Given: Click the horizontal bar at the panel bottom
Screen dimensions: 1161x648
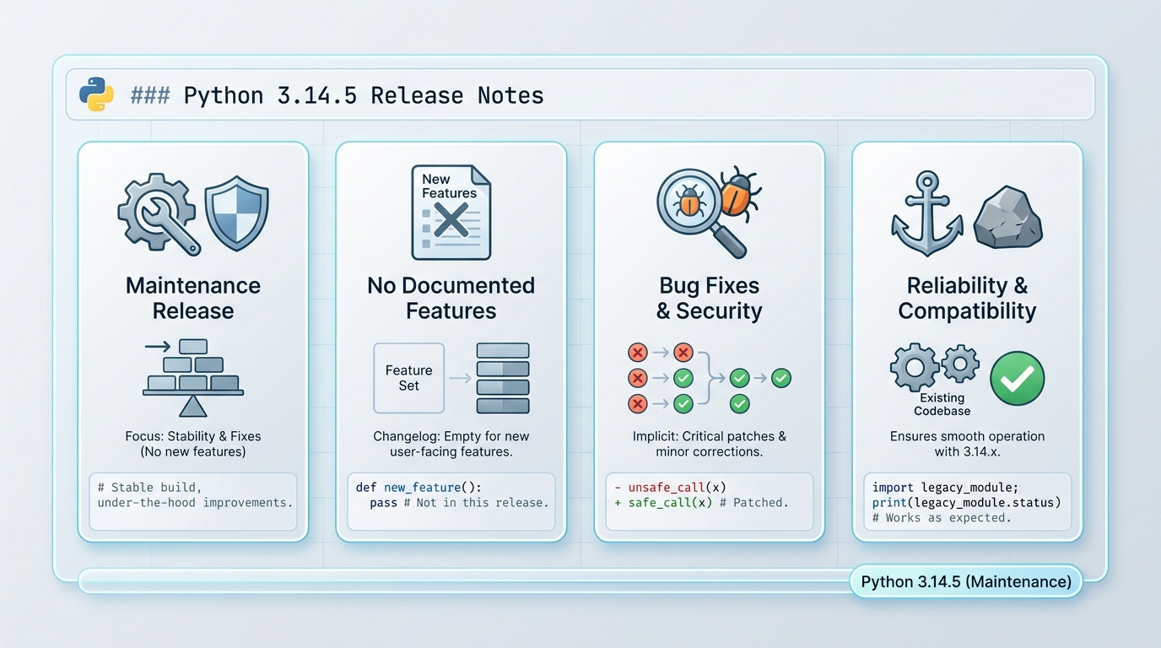Looking at the screenshot, I should point(464,580).
